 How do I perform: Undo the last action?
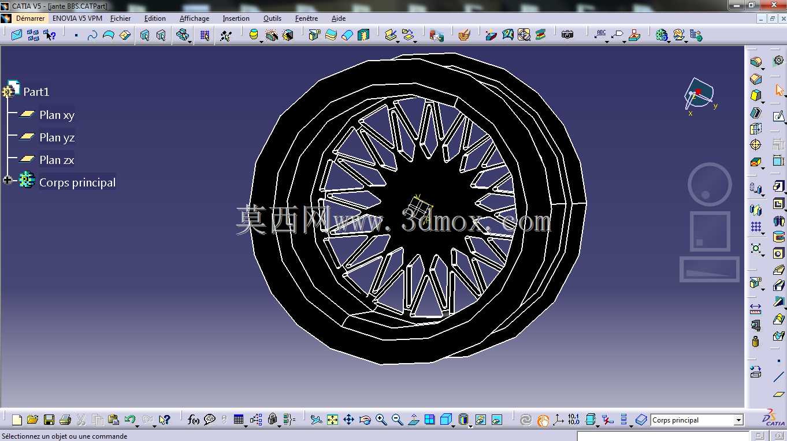pos(130,420)
